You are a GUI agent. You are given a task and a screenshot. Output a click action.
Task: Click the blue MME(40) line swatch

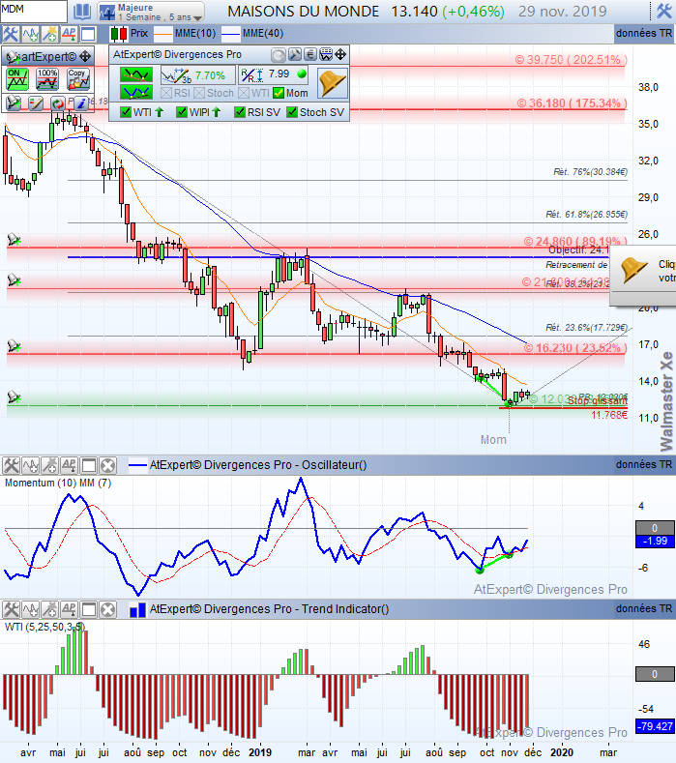231,34
